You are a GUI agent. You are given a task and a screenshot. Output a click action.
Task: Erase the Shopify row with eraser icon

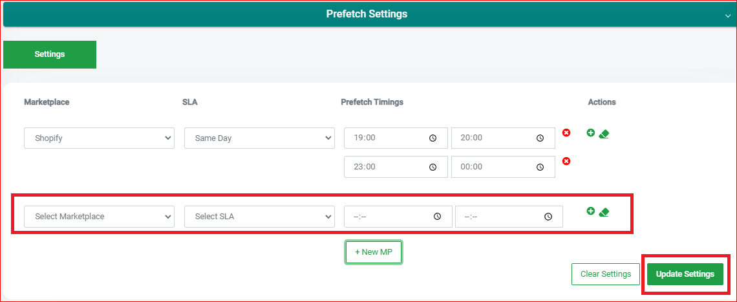tap(604, 134)
